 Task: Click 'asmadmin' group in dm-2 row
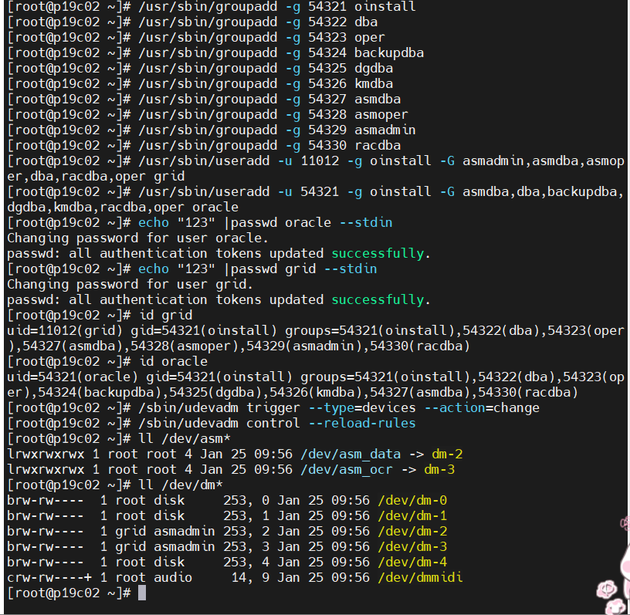click(x=185, y=532)
